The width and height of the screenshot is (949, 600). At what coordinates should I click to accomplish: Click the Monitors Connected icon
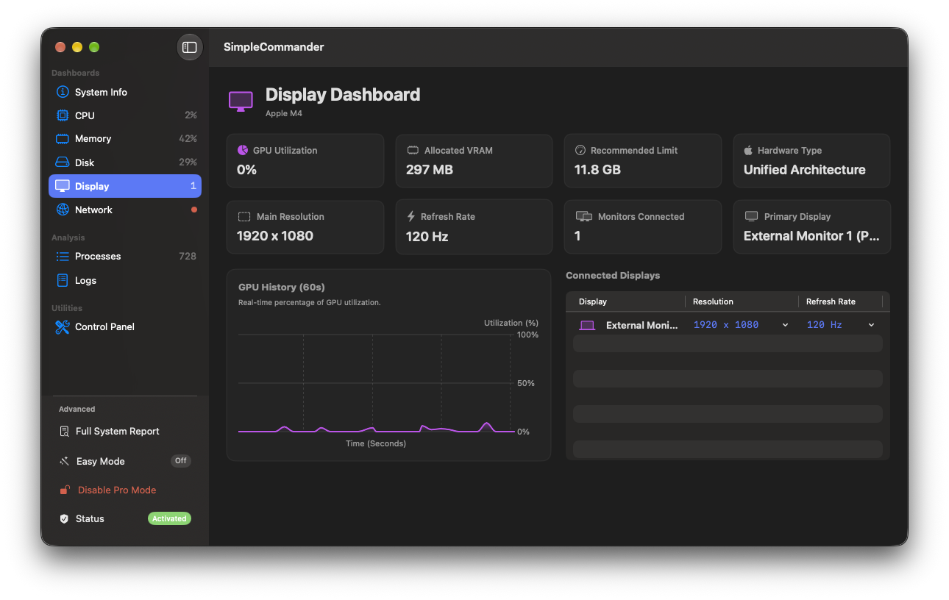[x=584, y=217]
